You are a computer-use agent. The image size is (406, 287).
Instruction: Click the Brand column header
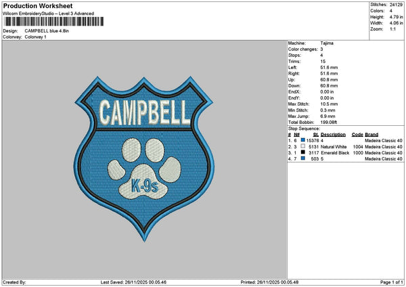(371, 135)
